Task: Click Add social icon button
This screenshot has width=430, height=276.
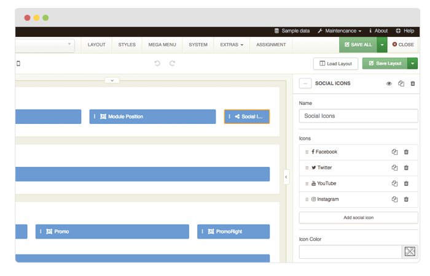Action: [x=358, y=218]
